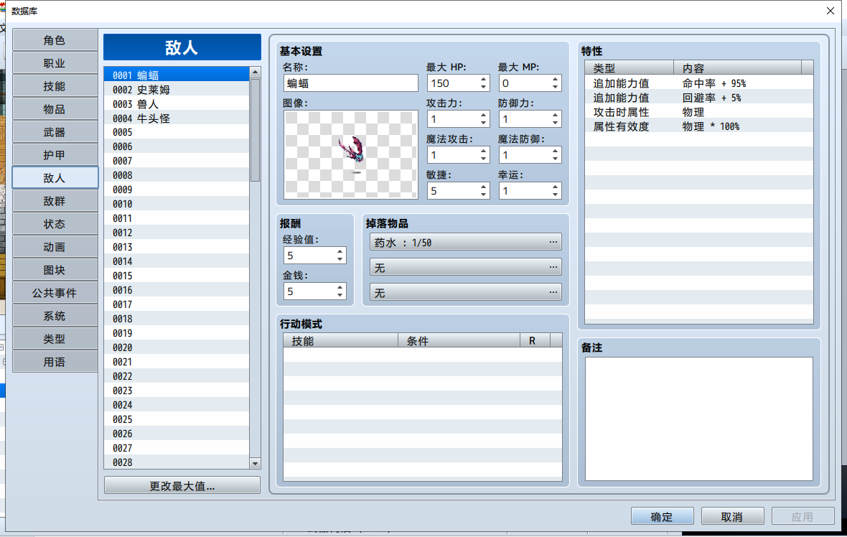Decrease the 最大 MP value
This screenshot has width=847, height=537.
pos(556,87)
